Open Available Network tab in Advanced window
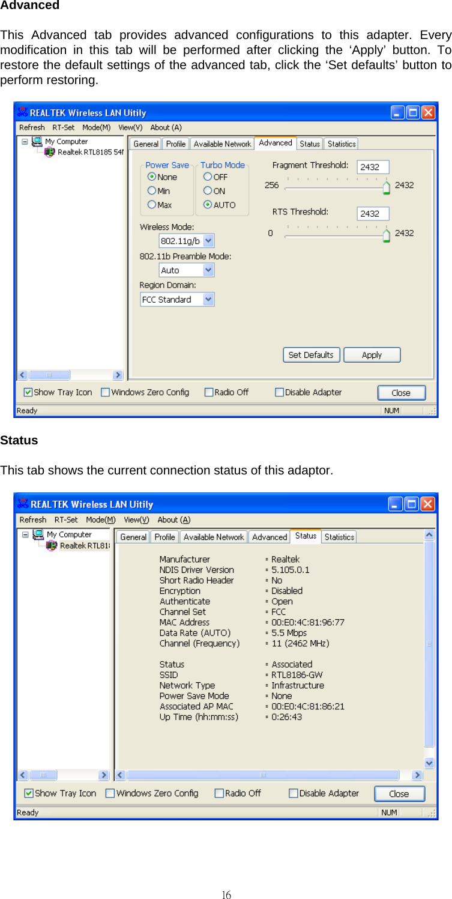 (x=222, y=144)
